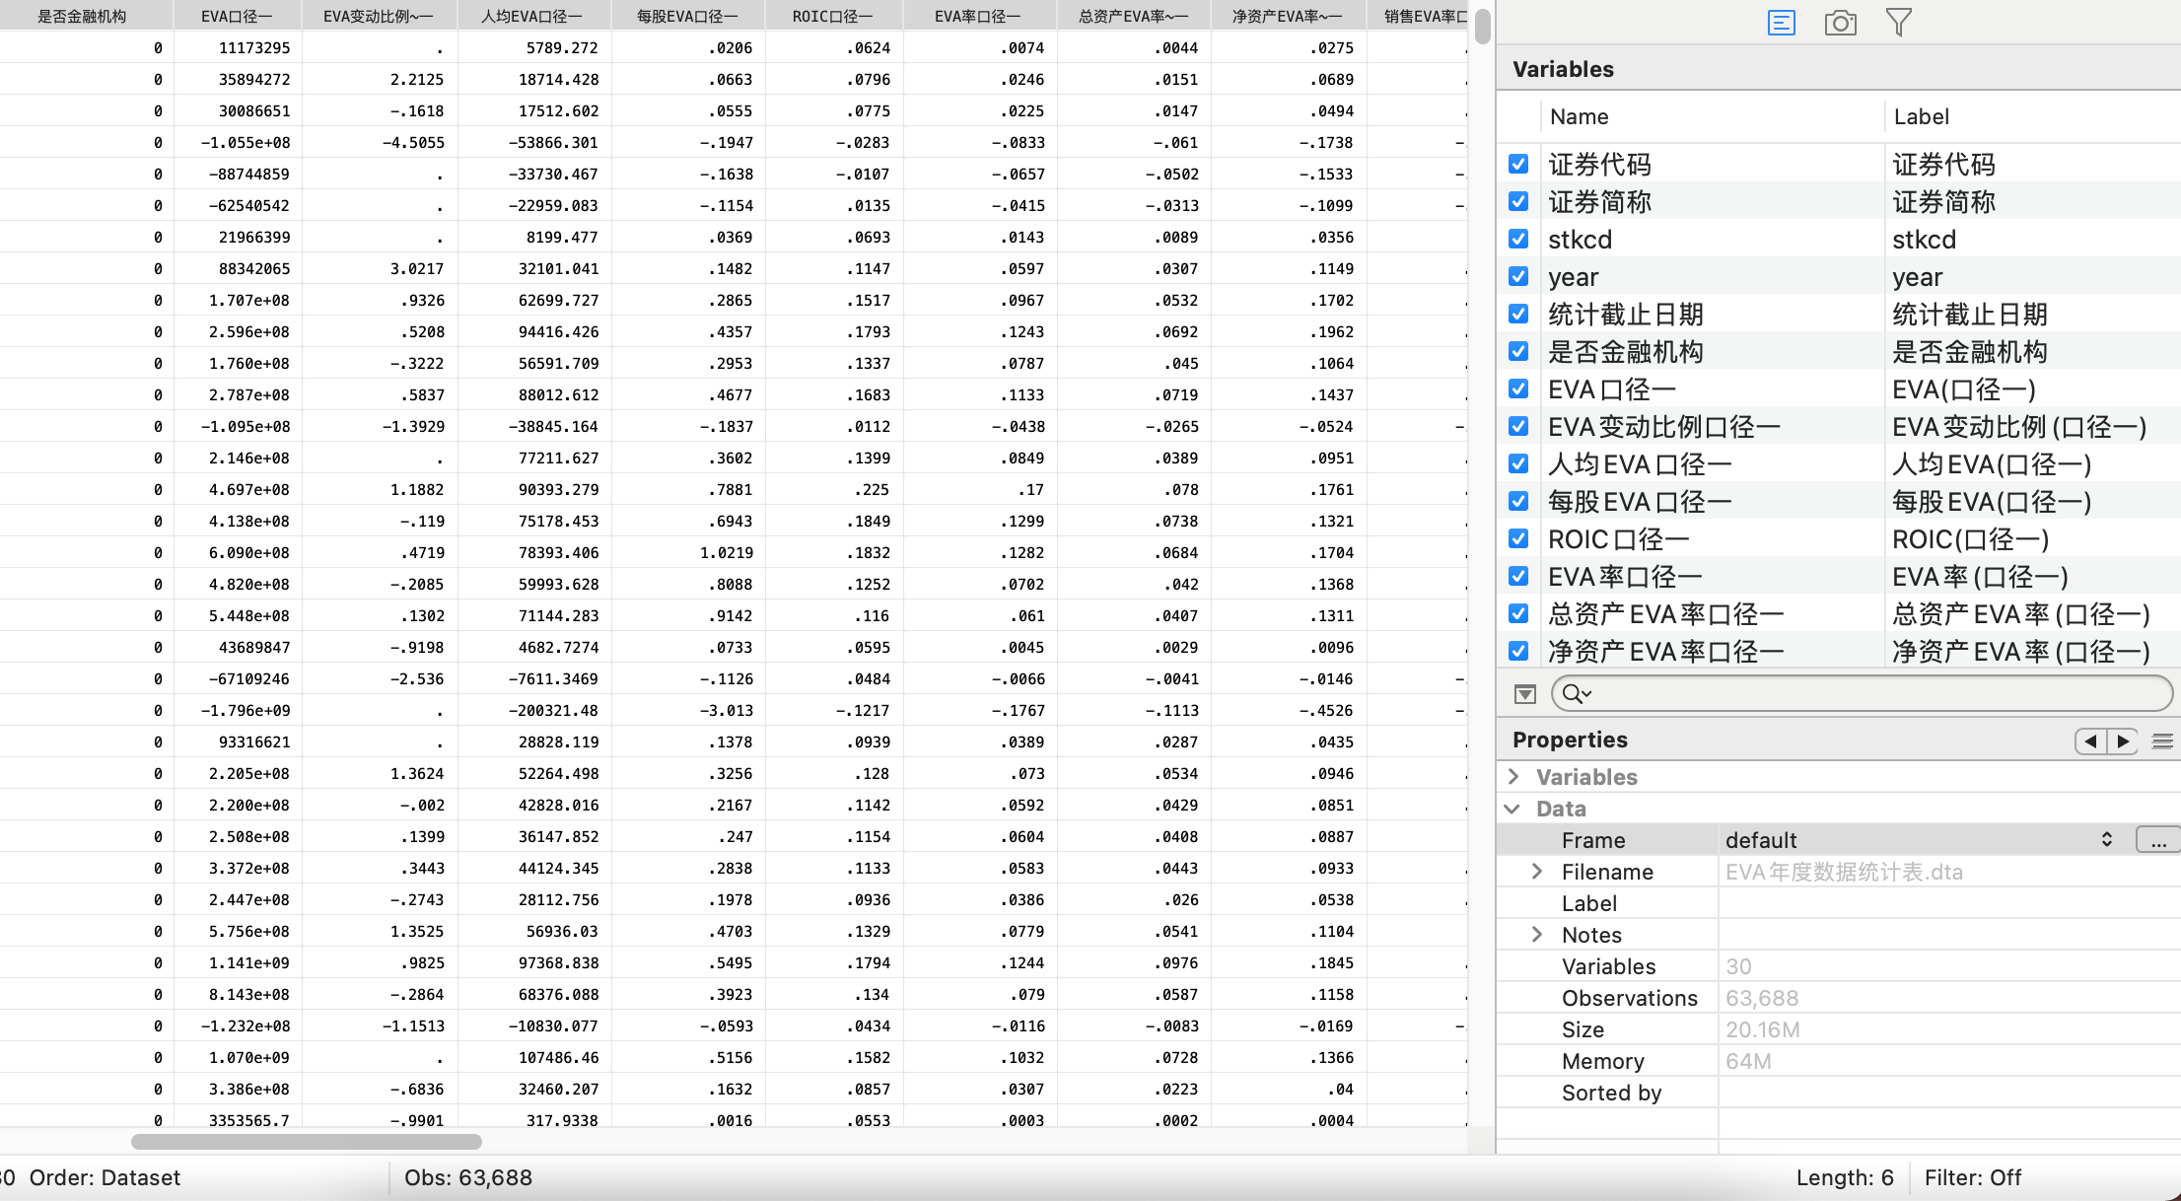The image size is (2181, 1201).
Task: Expand the Filename property row
Action: coord(1537,872)
